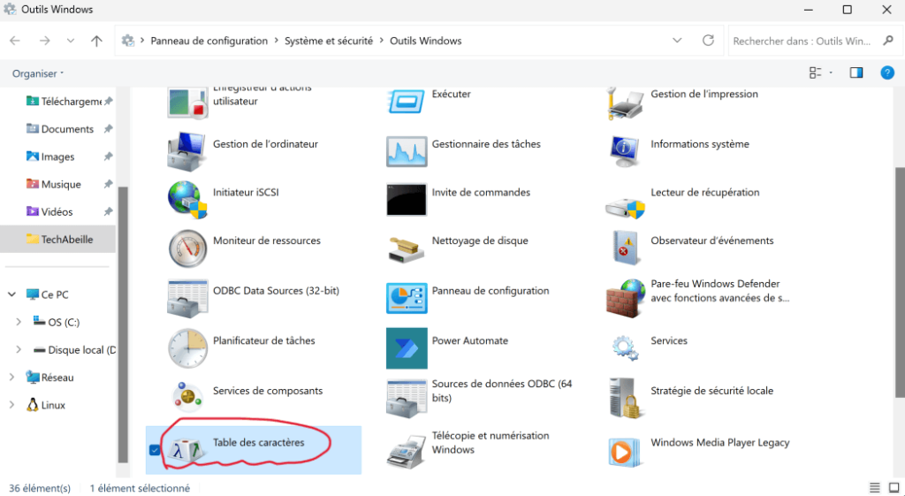Image resolution: width=905 pixels, height=496 pixels.
Task: Open Windows Media Player Legacy icon
Action: coord(625,450)
